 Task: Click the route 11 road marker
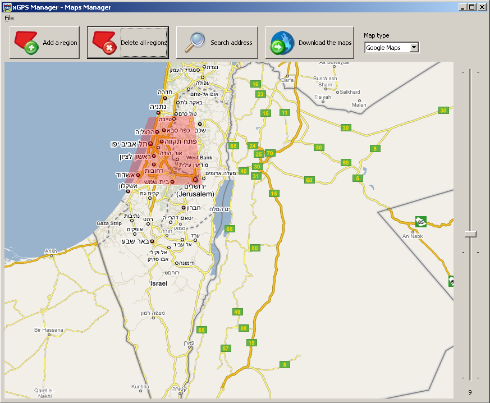285,112
